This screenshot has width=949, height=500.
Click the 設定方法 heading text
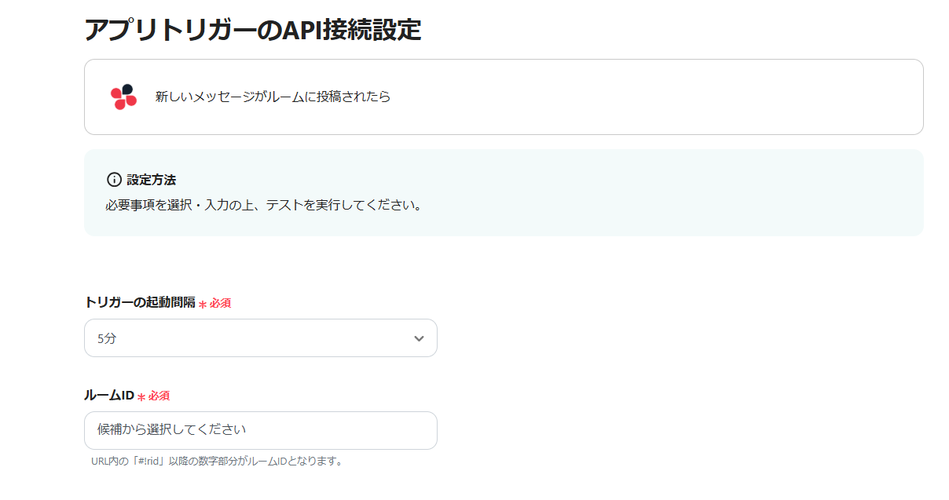[x=152, y=180]
